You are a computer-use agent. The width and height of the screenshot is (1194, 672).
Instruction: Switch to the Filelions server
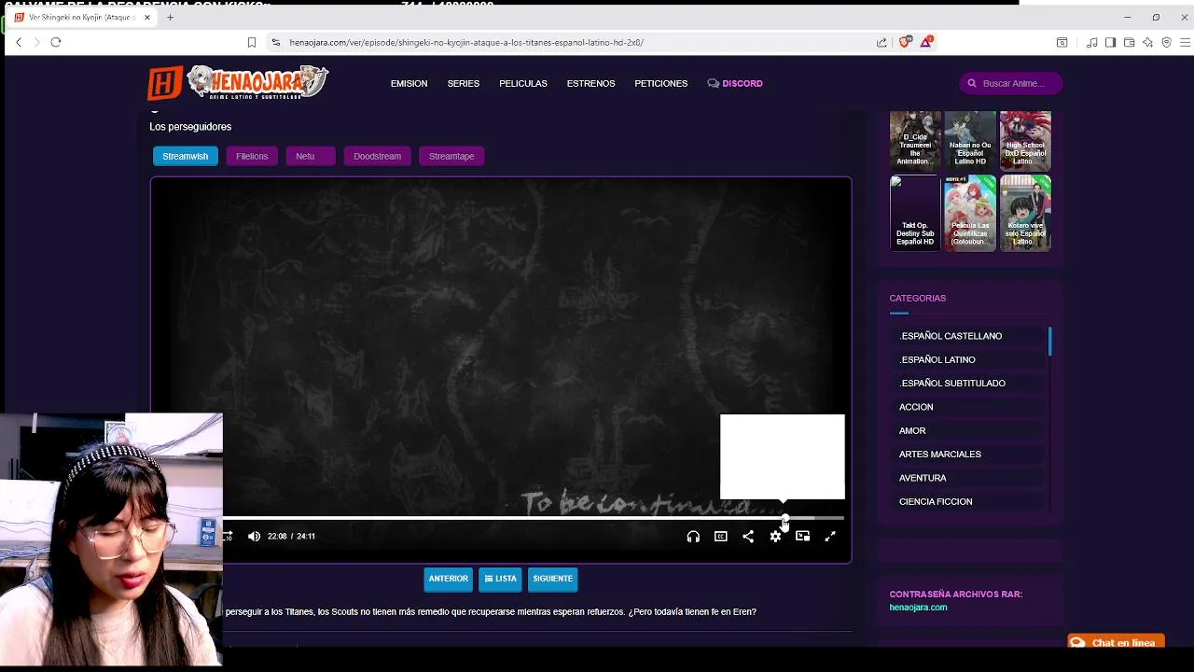(252, 156)
